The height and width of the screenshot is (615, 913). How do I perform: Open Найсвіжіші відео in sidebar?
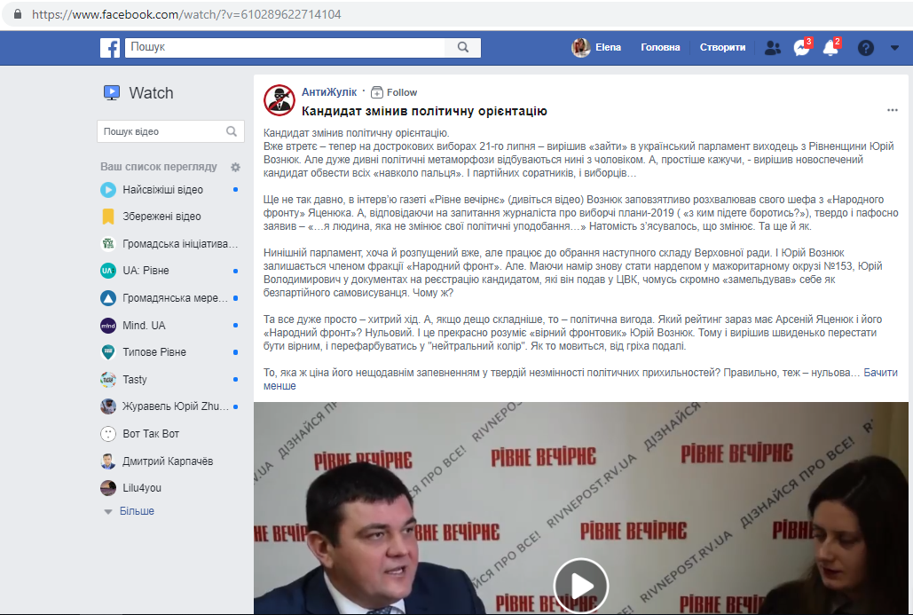[x=163, y=190]
